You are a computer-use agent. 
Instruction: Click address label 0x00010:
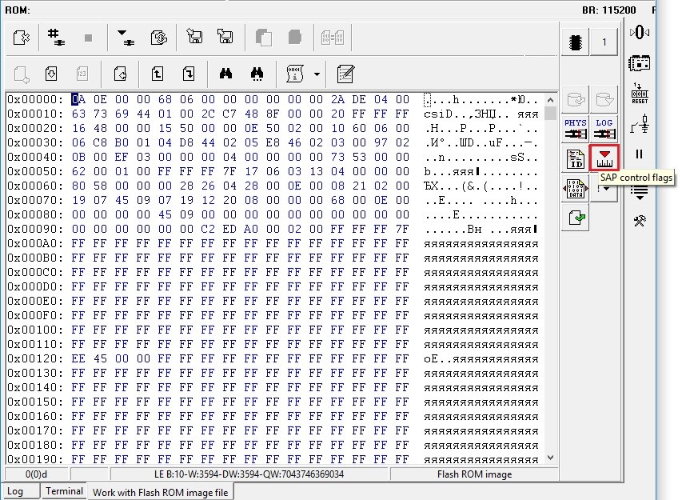(x=35, y=114)
